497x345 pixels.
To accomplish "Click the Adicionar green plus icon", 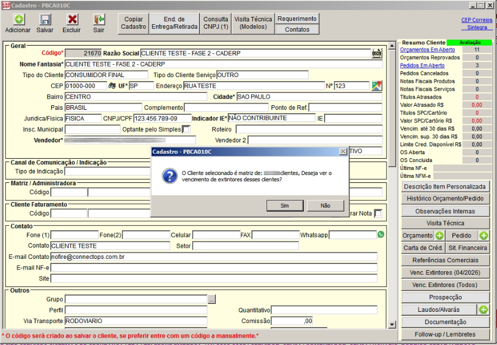I will pyautogui.click(x=19, y=20).
